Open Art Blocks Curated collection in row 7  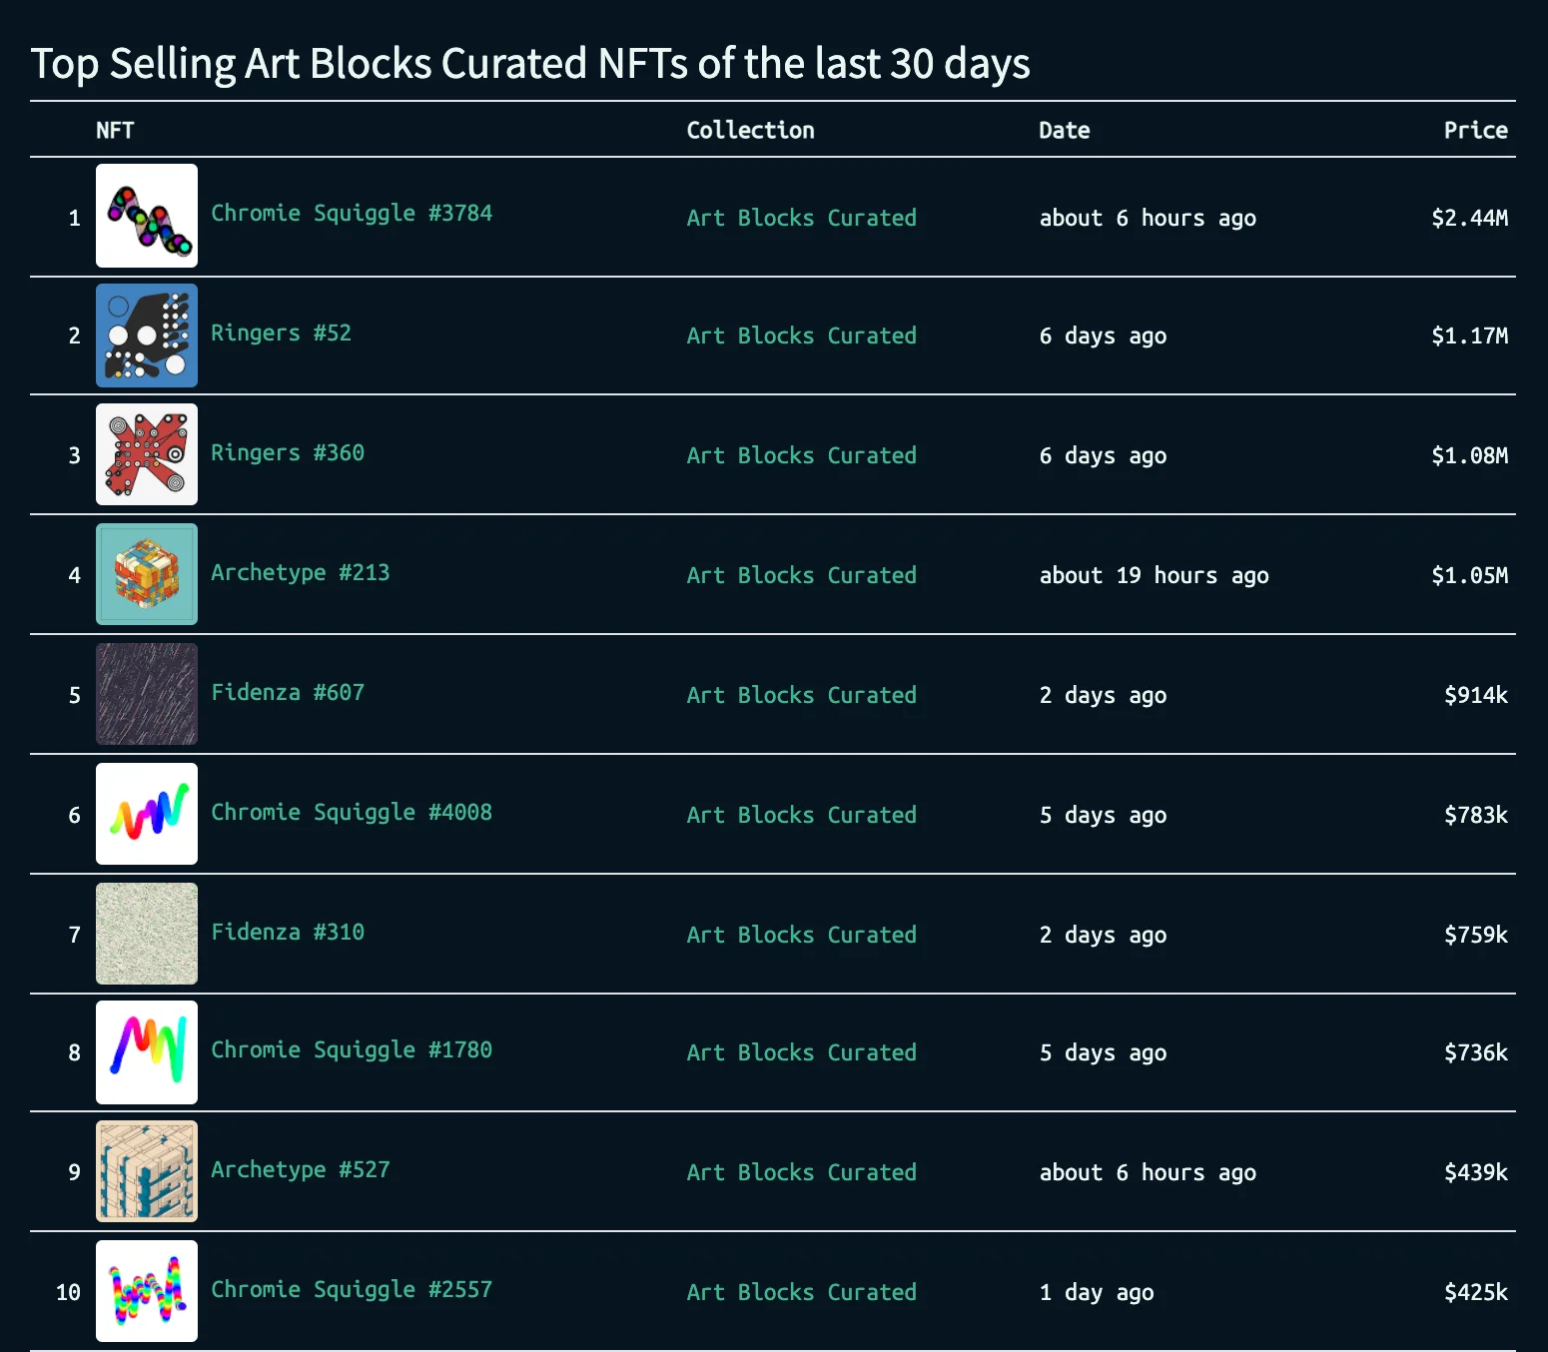[801, 935]
